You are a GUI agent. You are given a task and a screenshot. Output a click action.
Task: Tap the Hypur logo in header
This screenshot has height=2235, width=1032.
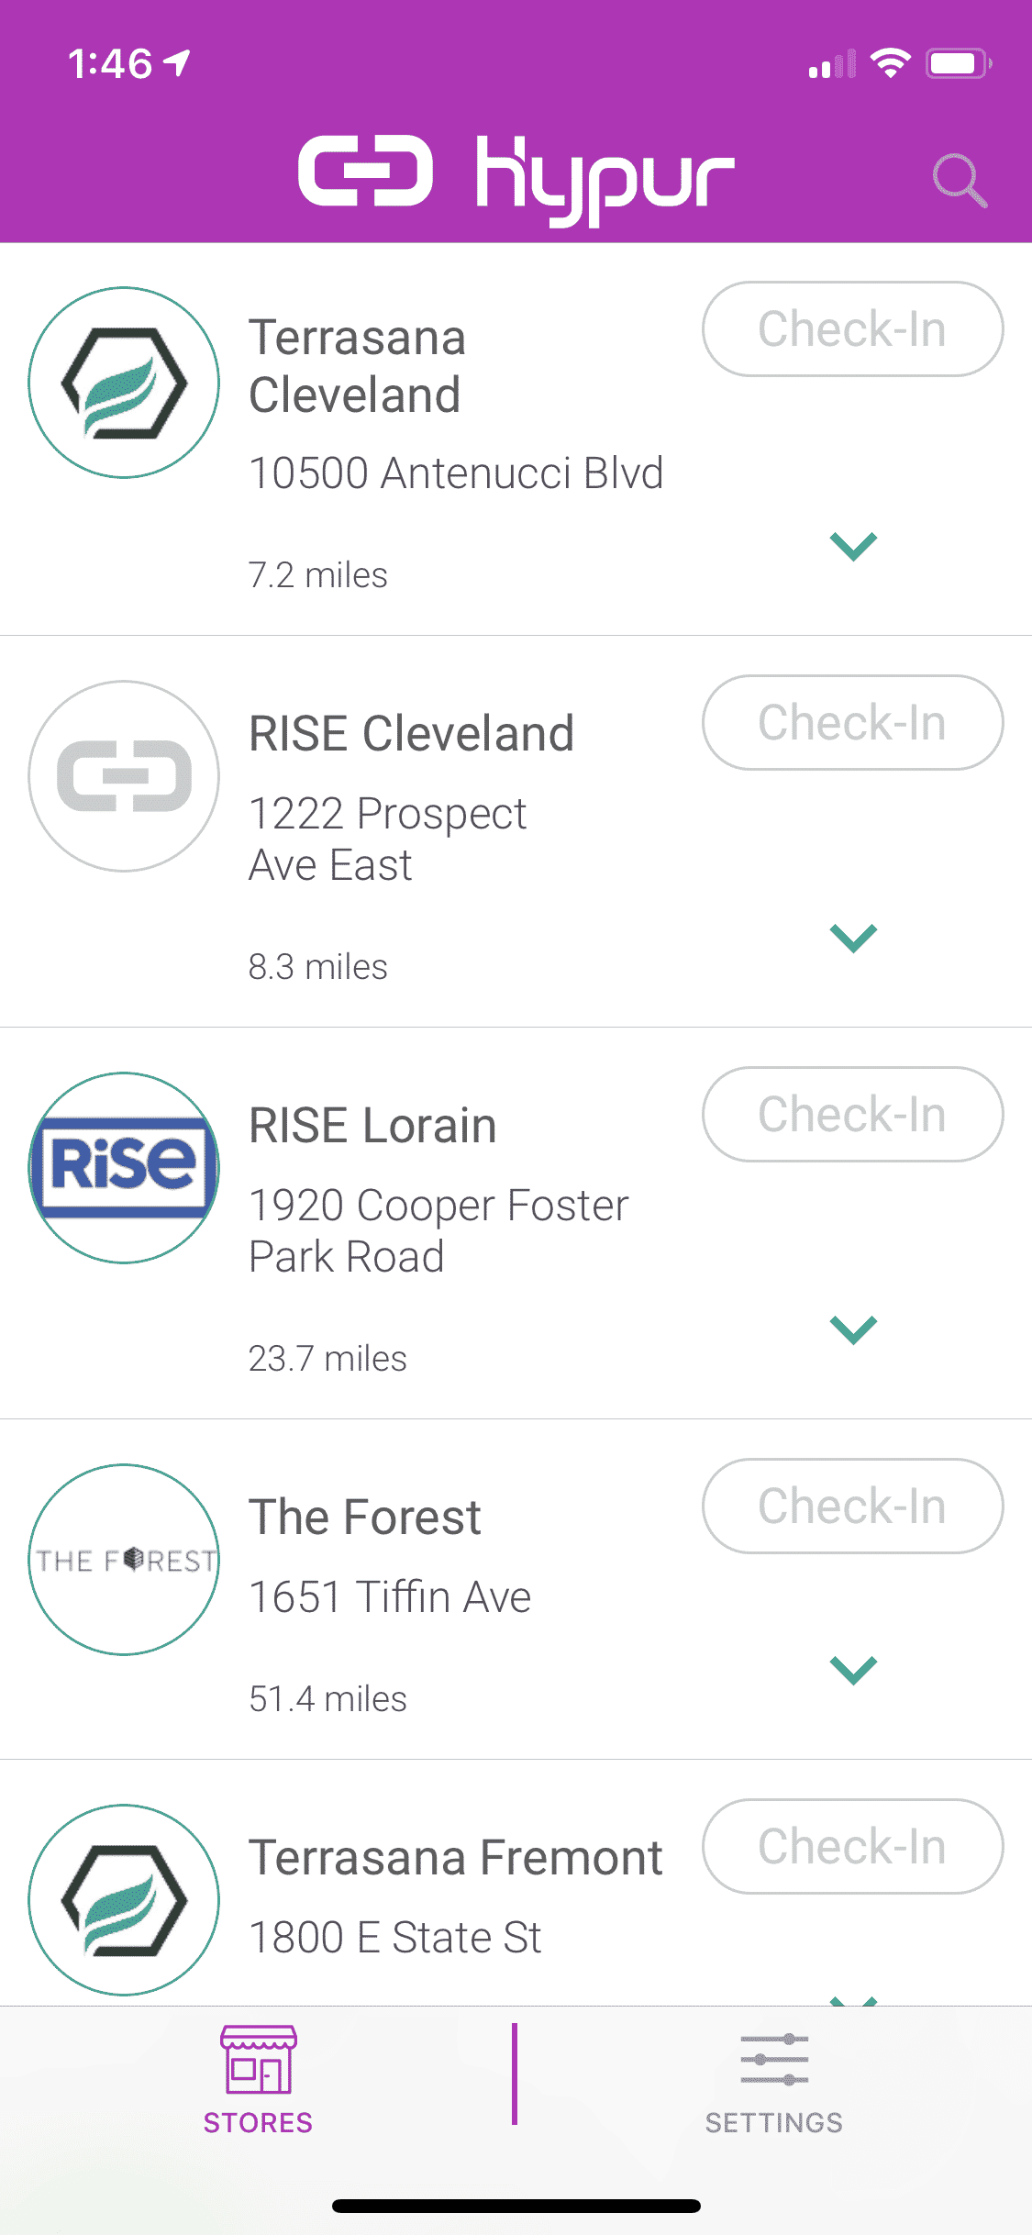(x=516, y=177)
